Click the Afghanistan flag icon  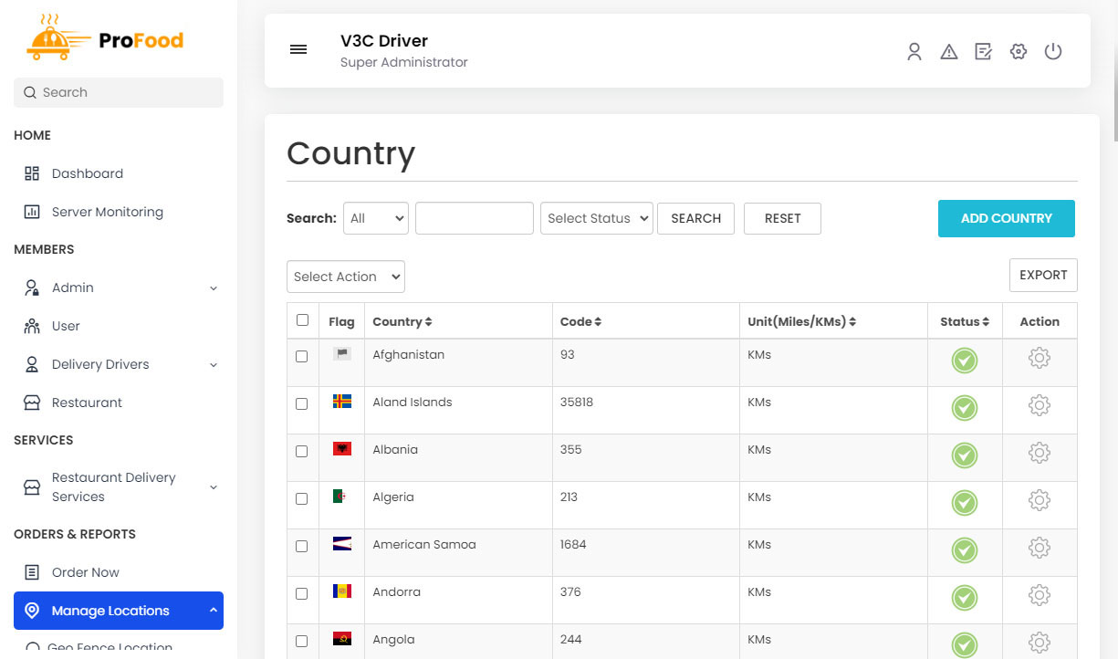[342, 354]
